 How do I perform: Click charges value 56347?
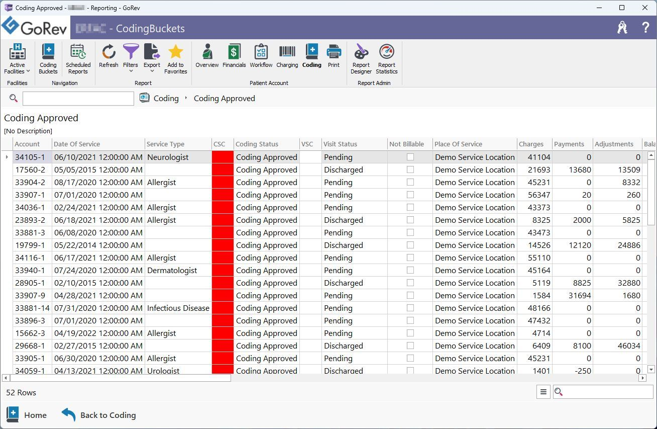coord(539,195)
